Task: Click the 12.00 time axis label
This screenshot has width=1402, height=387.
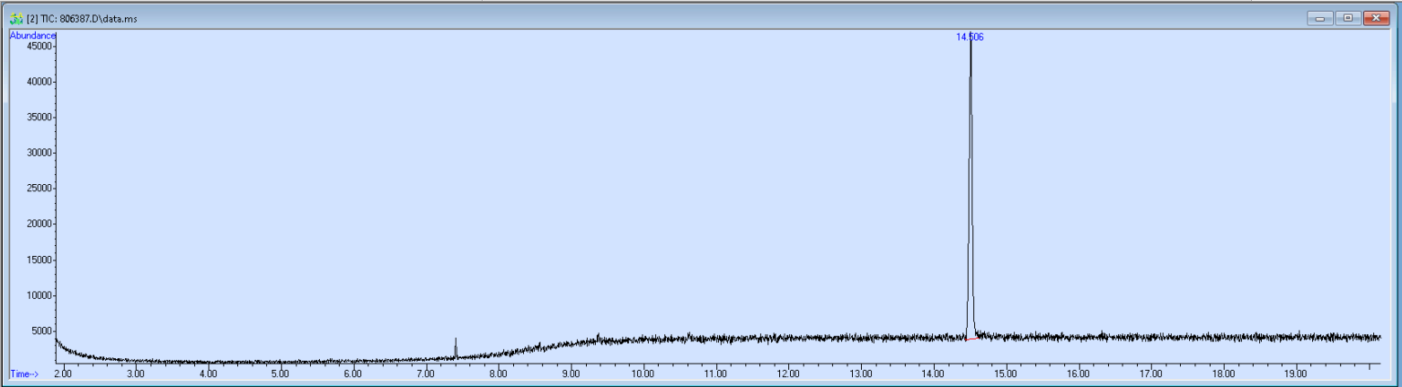Action: pos(788,373)
